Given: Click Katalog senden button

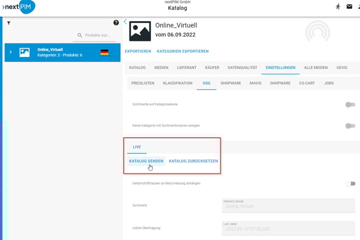Looking at the screenshot, I should (146, 161).
